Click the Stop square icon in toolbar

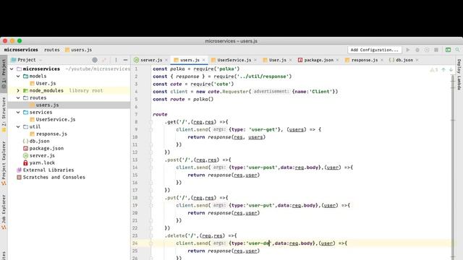(x=436, y=50)
